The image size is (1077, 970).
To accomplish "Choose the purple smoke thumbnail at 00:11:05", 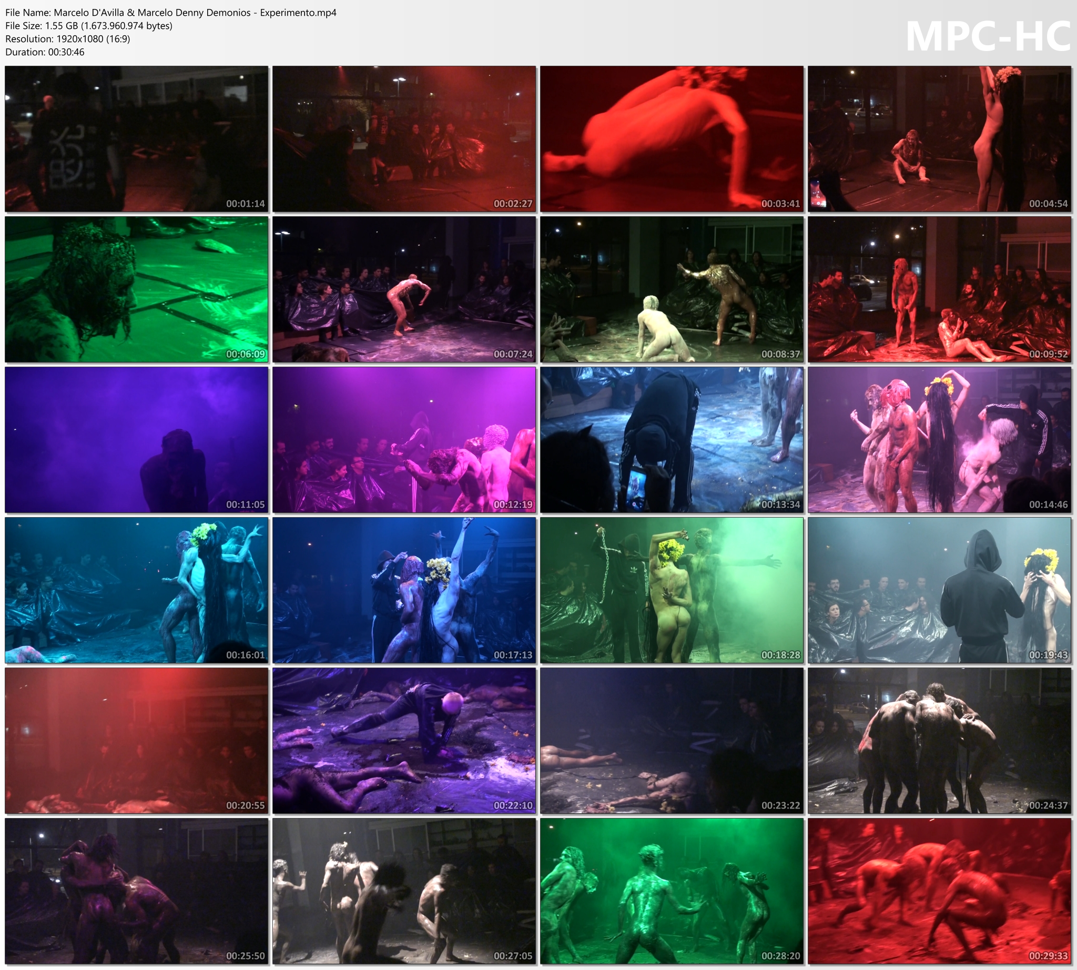I will (136, 439).
